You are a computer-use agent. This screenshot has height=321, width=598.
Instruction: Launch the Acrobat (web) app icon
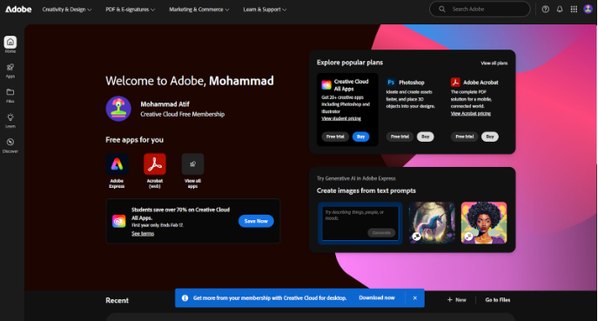(154, 164)
